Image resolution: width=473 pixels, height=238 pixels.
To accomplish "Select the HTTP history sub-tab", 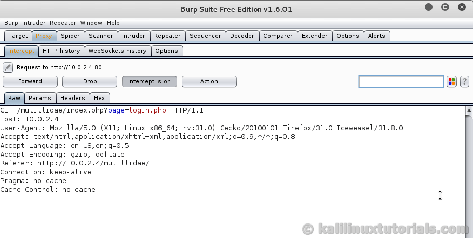I will click(61, 51).
